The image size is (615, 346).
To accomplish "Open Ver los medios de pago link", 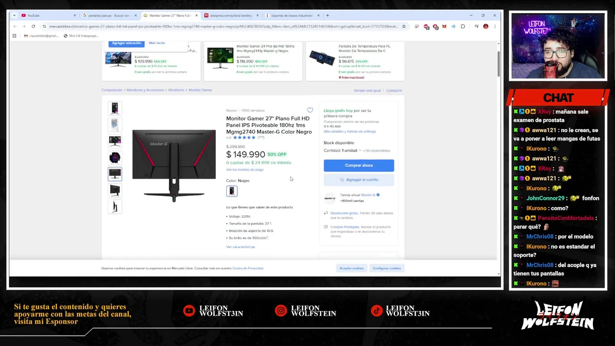I will (245, 170).
